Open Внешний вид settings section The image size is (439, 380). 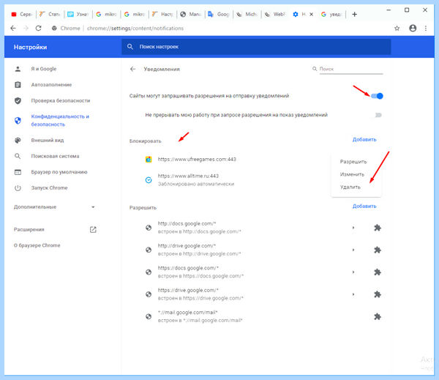tap(48, 140)
